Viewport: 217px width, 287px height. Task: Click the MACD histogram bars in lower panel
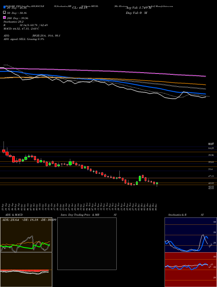point(24,270)
